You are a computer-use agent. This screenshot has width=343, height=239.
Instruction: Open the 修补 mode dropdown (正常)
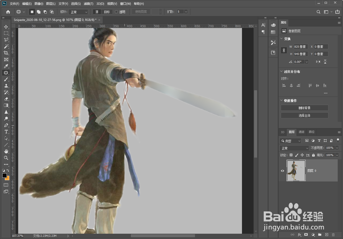point(79,12)
